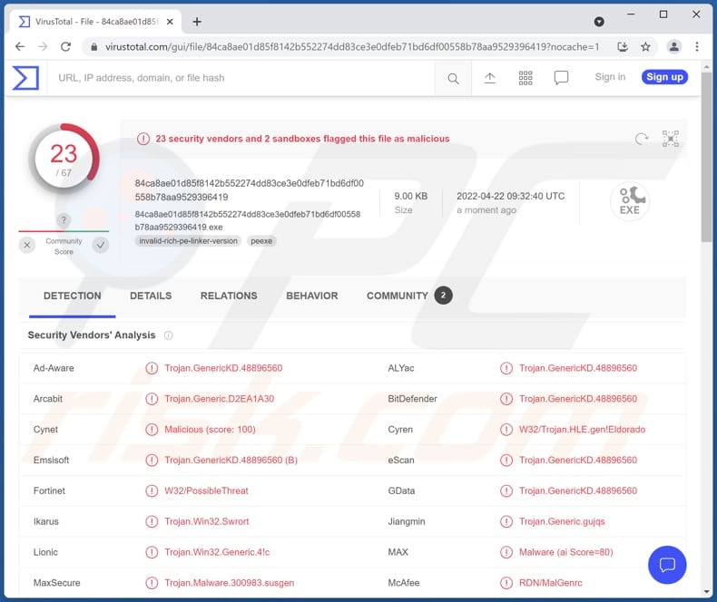Open the file upload icon
Screen dimensions: 717x602
click(x=490, y=78)
